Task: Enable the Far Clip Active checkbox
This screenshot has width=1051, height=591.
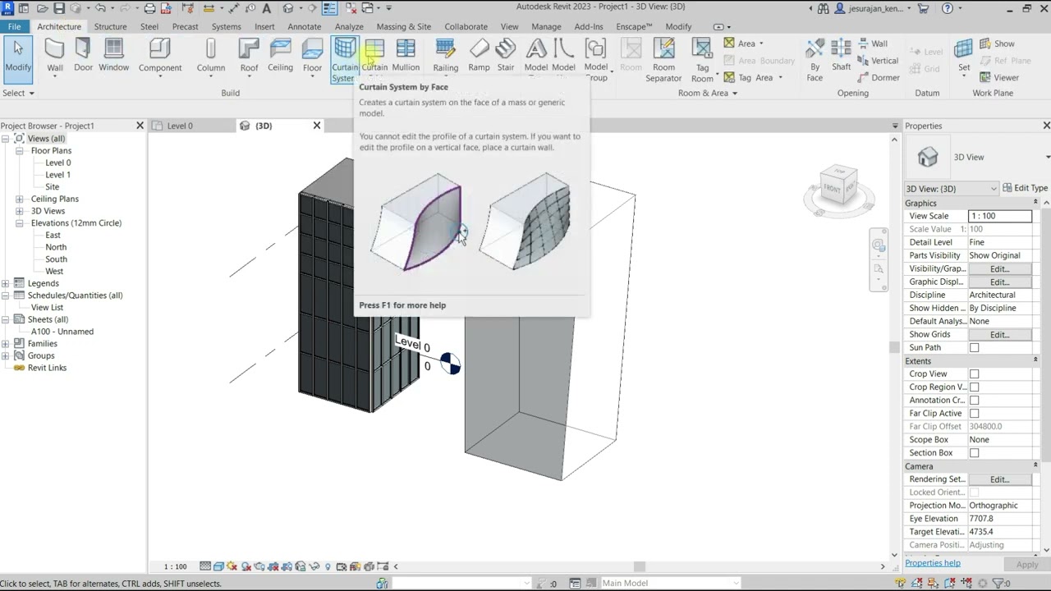Action: tap(974, 414)
